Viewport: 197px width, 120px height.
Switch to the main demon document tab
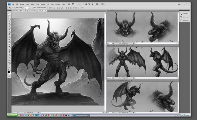pos(29,11)
